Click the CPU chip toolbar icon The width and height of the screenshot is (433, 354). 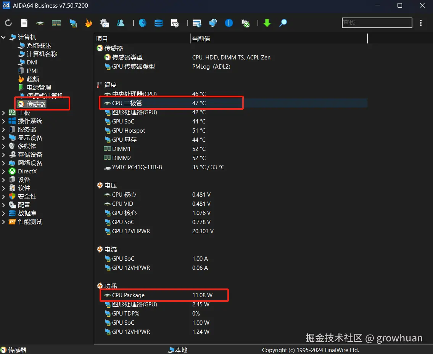(40, 23)
